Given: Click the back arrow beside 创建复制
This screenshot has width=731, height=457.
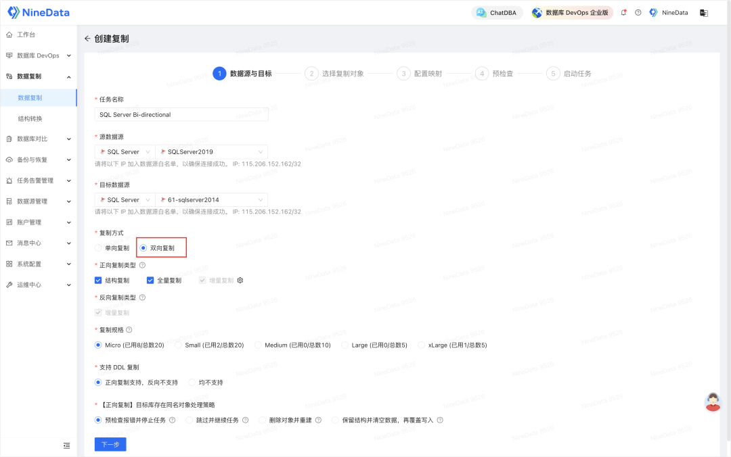Looking at the screenshot, I should point(87,39).
